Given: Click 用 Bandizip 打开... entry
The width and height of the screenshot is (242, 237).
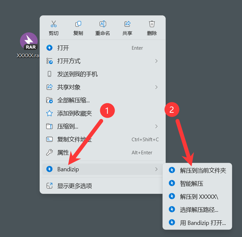Looking at the screenshot, I should tap(197, 223).
